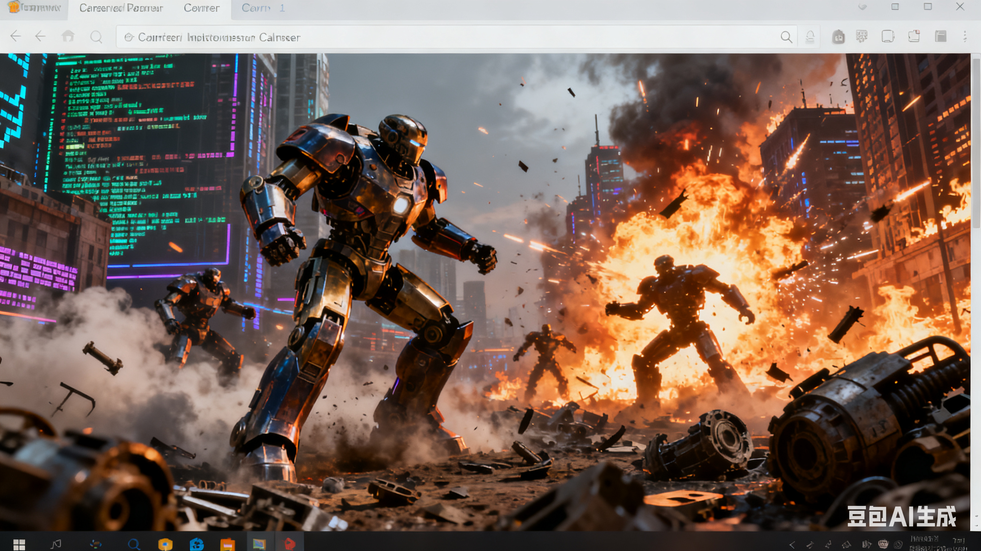Image resolution: width=981 pixels, height=551 pixels.
Task: Click the heart-shaped dropdown in title bar
Action: 862,7
